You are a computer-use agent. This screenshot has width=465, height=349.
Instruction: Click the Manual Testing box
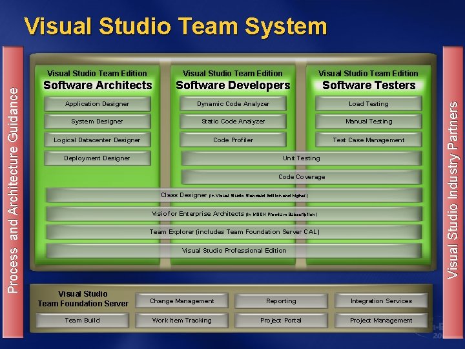click(x=369, y=122)
